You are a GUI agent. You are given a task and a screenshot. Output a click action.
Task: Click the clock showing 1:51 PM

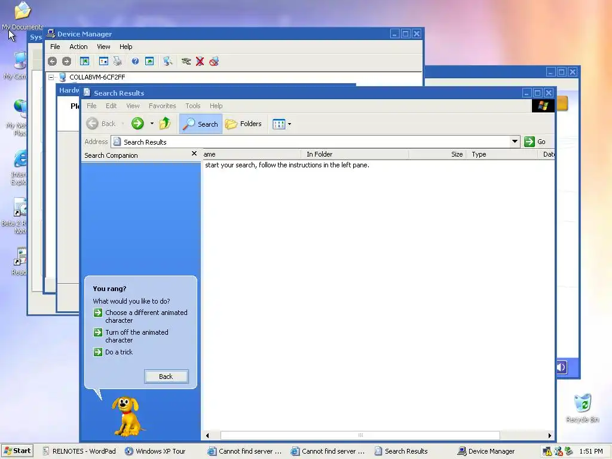(x=591, y=451)
